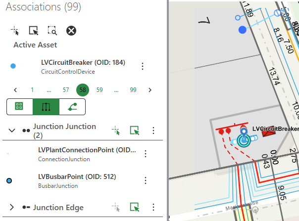This screenshot has height=221, width=299.
Task: Click the Associations (99) heading
Action: pos(43,7)
